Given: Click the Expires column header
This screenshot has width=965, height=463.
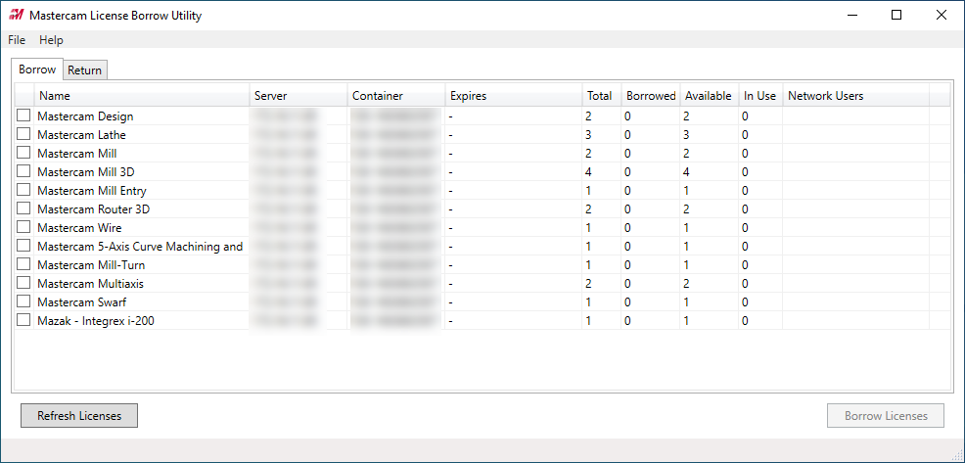Looking at the screenshot, I should [x=514, y=95].
